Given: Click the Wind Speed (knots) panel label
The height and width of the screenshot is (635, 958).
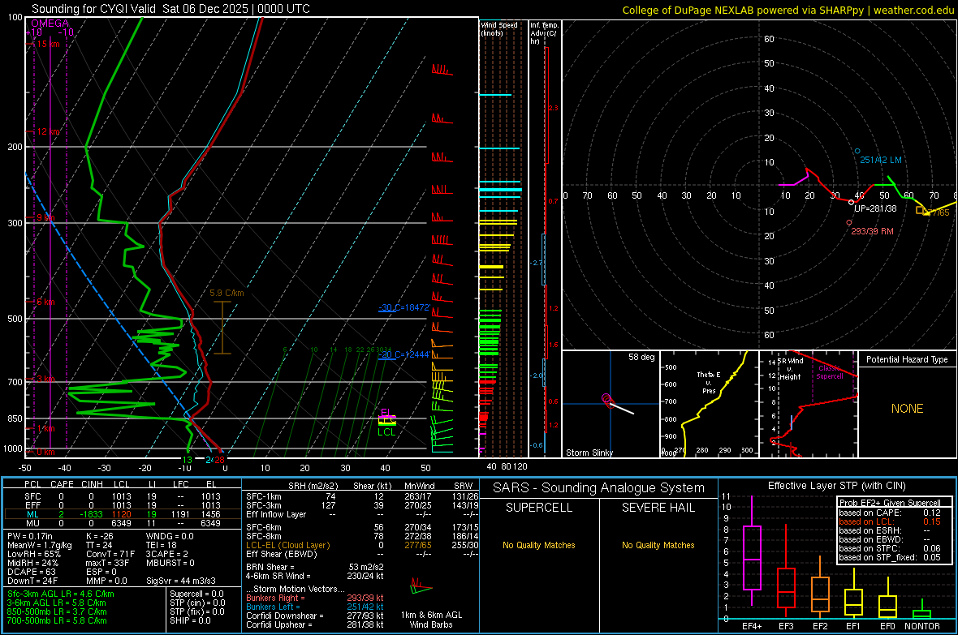Looking at the screenshot, I should [499, 28].
